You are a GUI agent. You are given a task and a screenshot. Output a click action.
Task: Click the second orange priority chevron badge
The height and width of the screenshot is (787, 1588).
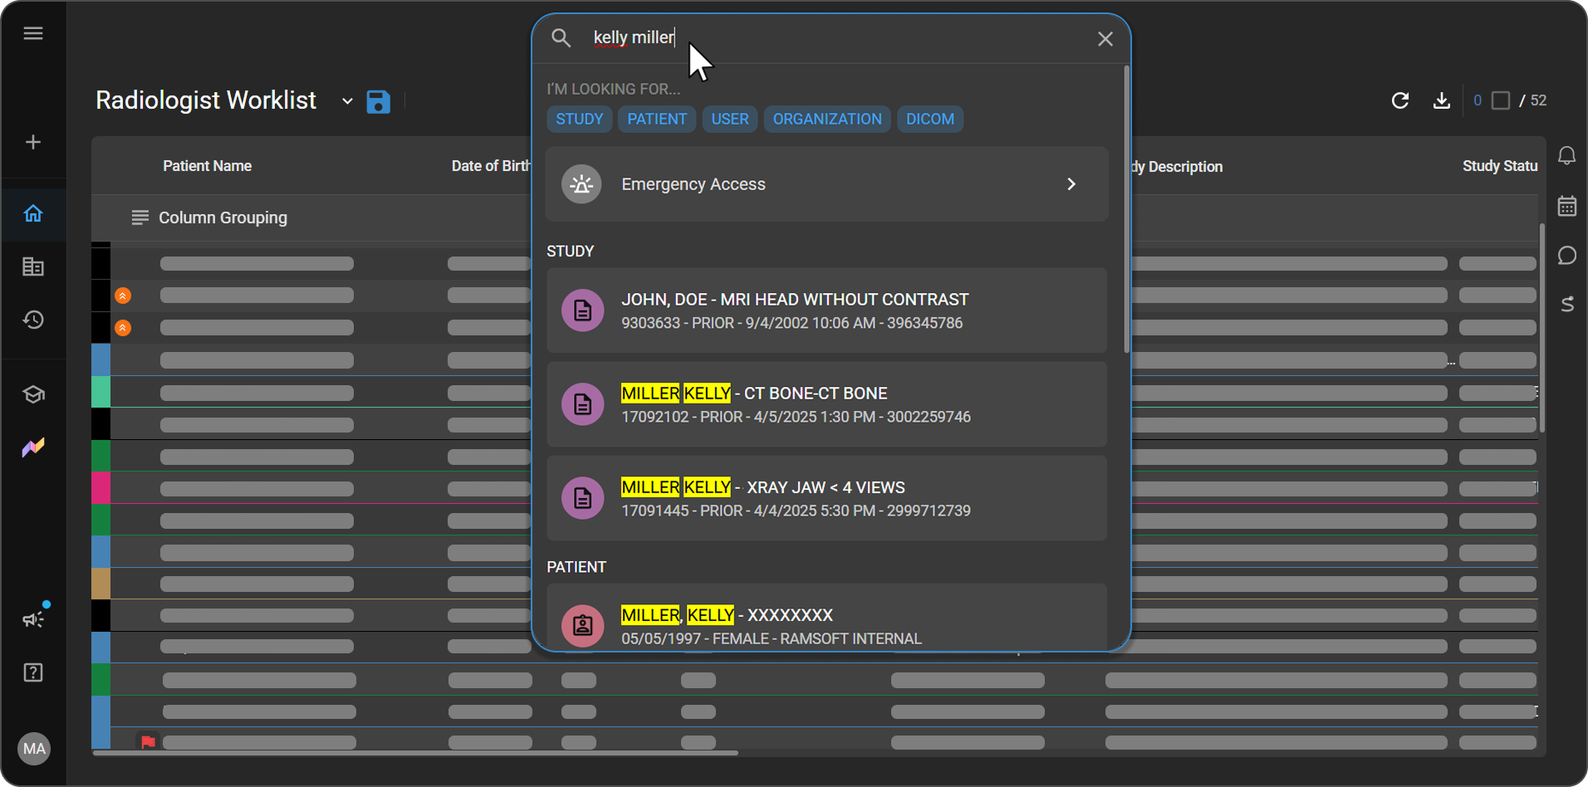[x=123, y=328]
